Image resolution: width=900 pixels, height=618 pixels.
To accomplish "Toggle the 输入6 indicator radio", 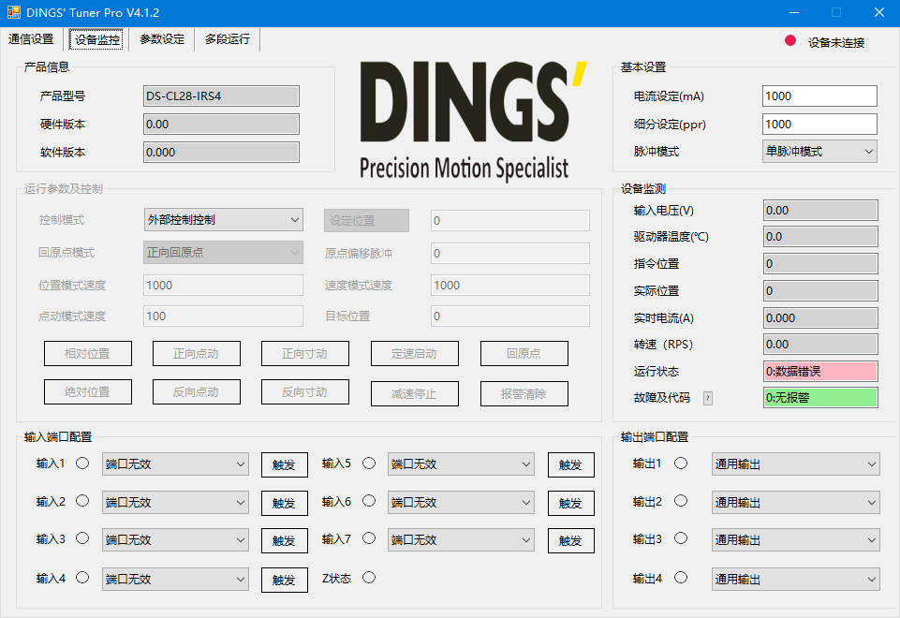I will (x=369, y=501).
